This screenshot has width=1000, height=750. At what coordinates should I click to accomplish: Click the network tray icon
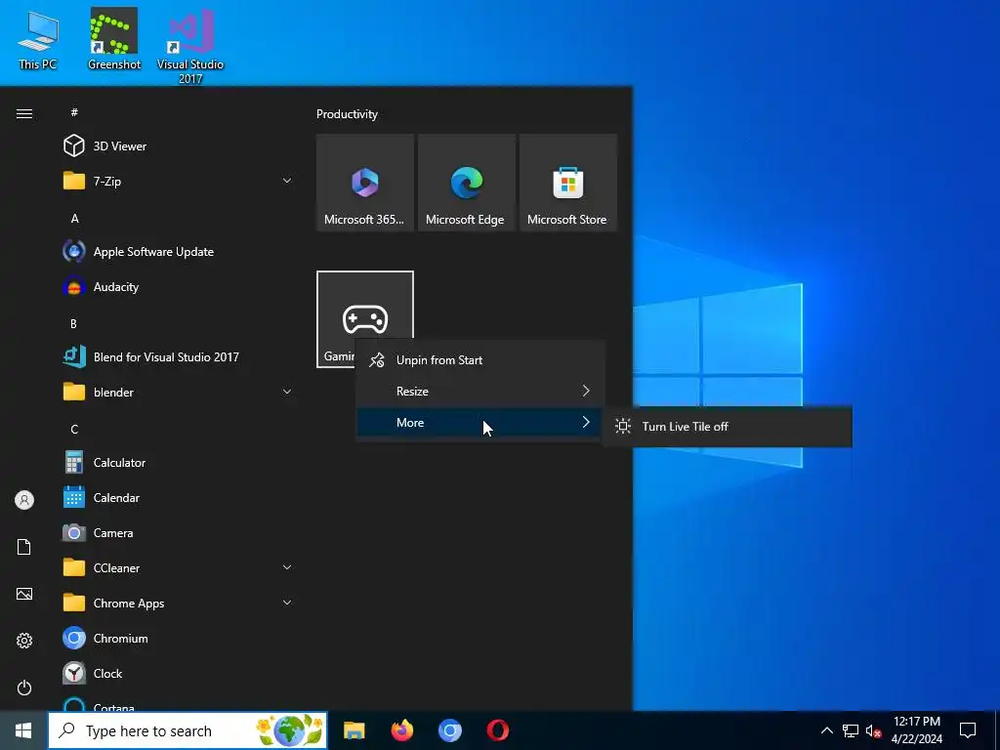coord(851,730)
